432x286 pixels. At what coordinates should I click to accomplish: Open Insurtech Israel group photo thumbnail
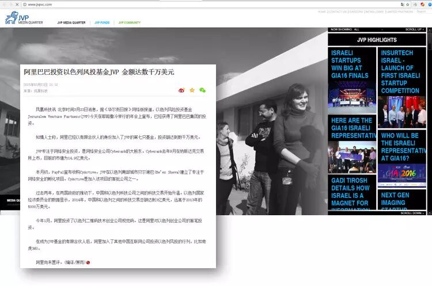tap(402, 112)
